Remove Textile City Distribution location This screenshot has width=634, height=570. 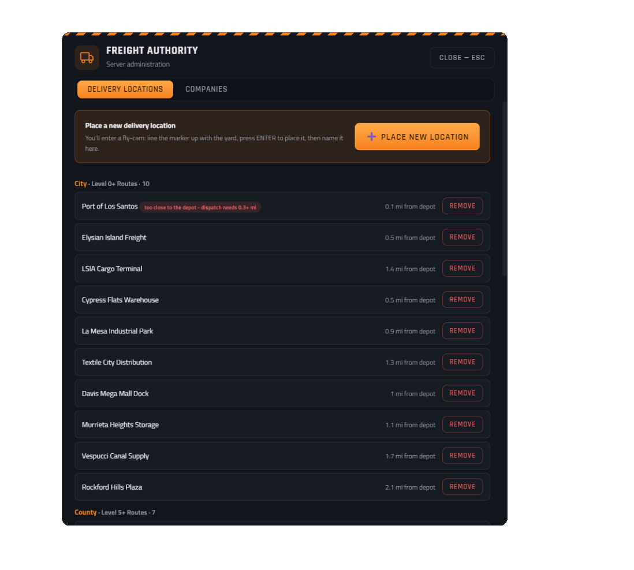[x=462, y=362]
